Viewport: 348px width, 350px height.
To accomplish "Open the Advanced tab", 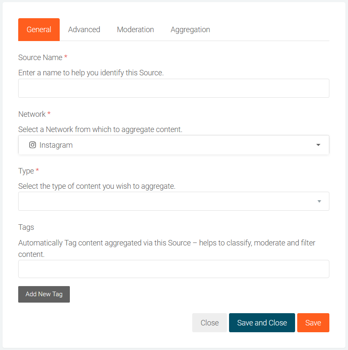I will pyautogui.click(x=84, y=30).
